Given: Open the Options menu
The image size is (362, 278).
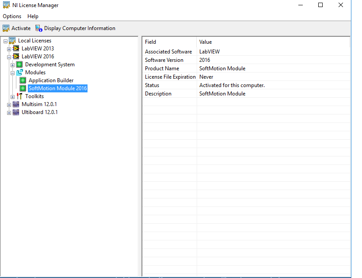Looking at the screenshot, I should 12,16.
